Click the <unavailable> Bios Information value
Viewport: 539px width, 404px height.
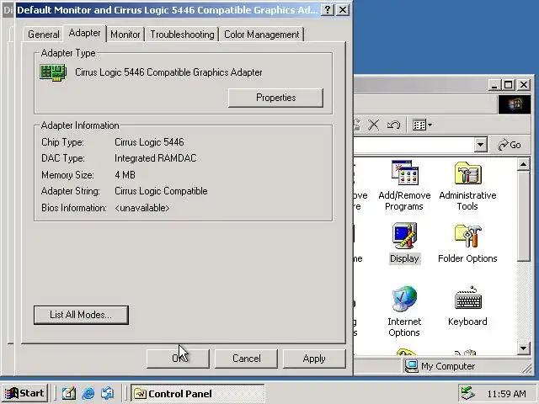tap(142, 208)
